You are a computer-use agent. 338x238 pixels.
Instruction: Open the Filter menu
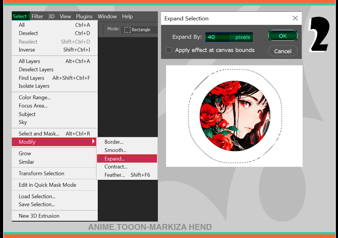[x=37, y=16]
